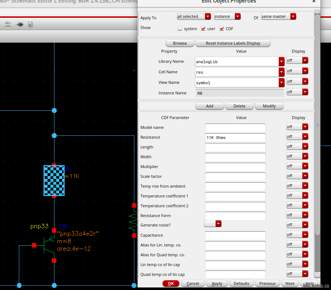Screen dimensions: 331x290
Task: Click the r=11K resistor label
Action: [x=71, y=176]
